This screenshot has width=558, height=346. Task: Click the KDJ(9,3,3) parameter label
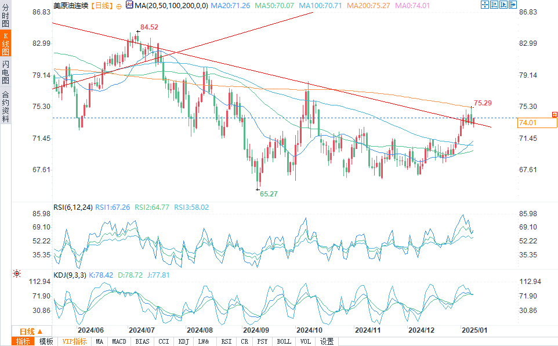pyautogui.click(x=70, y=275)
